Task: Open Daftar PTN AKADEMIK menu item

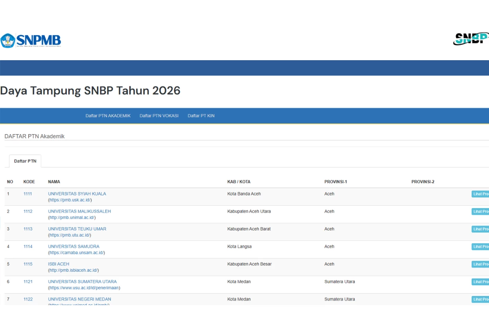Action: 108,116
